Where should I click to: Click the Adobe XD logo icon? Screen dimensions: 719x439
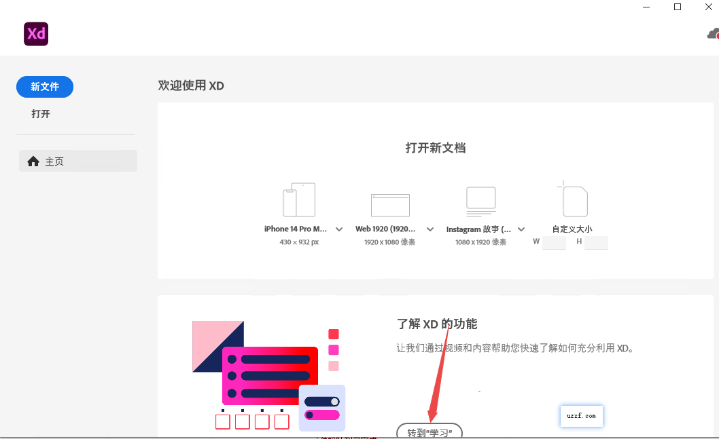36,34
